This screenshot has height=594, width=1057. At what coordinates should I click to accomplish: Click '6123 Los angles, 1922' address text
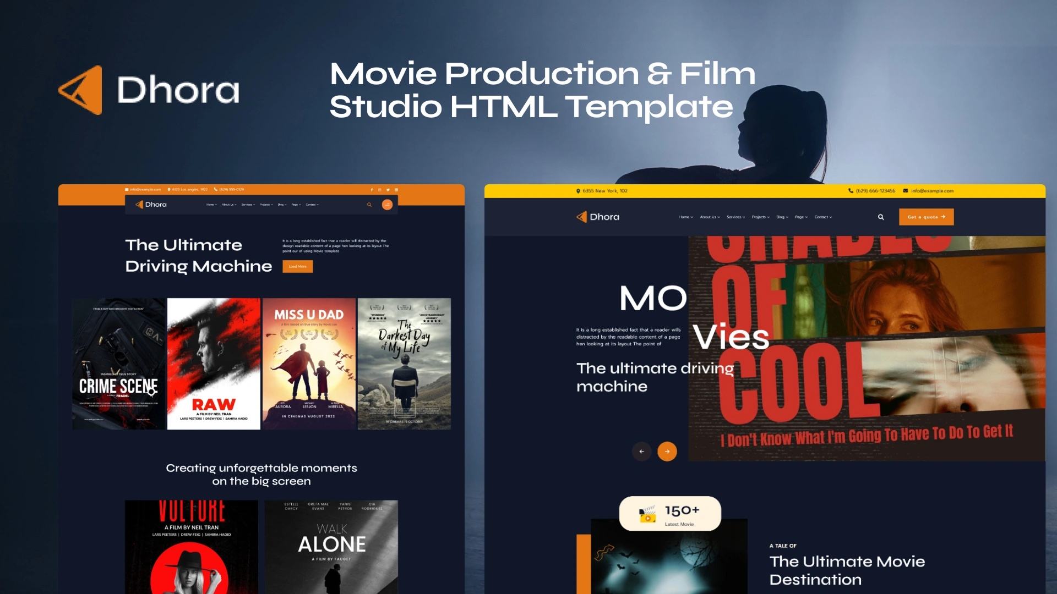(x=190, y=189)
